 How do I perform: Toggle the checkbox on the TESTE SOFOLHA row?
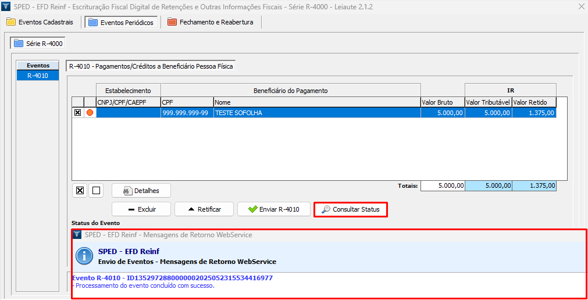77,113
